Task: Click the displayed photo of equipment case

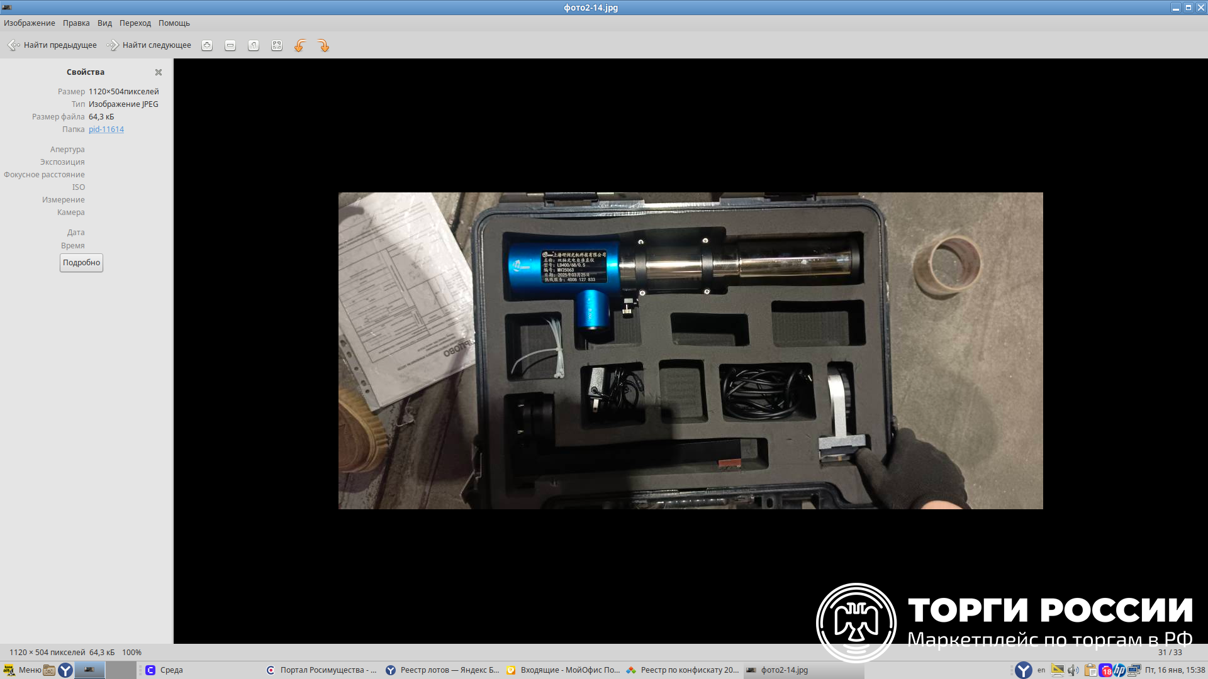Action: [x=690, y=351]
